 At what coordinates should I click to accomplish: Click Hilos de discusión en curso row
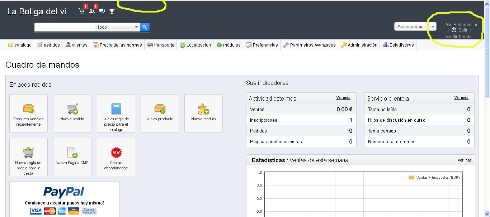click(419, 120)
